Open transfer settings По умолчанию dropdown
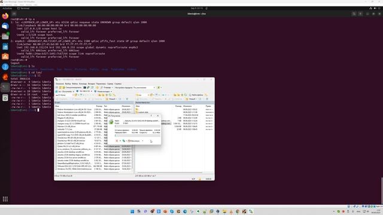This screenshot has width=383, height=215. (144, 88)
